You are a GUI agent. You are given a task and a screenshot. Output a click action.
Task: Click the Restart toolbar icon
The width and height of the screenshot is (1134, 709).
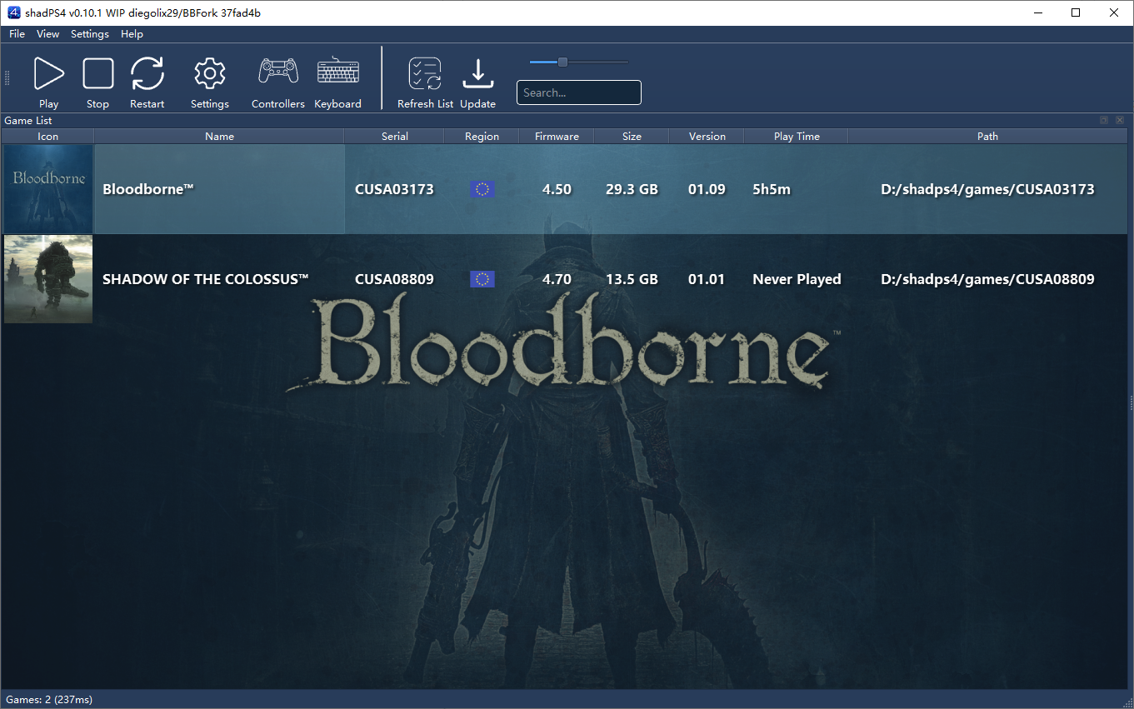pyautogui.click(x=147, y=73)
